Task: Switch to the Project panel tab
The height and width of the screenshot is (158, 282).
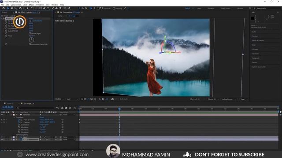Action: 4,12
